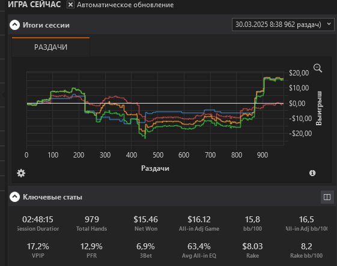Click the bb/100 15,8 stat
337x266 pixels.
click(x=252, y=223)
